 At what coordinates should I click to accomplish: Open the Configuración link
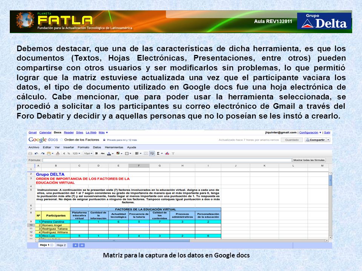(308, 132)
